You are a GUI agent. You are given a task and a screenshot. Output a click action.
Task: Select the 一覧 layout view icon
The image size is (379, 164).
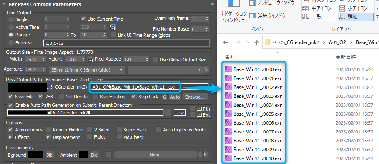(306, 17)
